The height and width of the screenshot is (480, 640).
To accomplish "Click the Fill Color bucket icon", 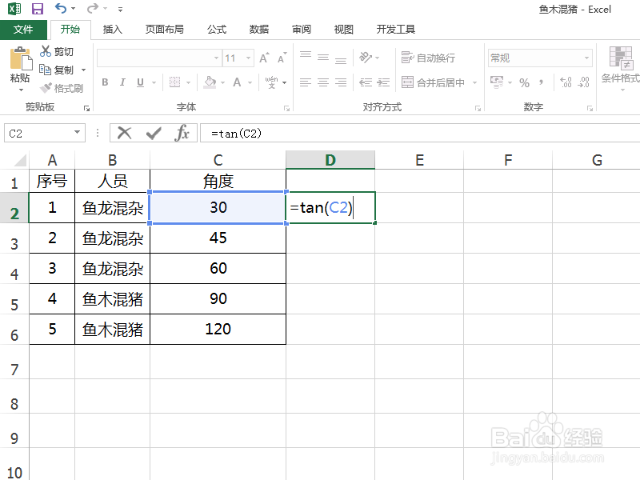I will (x=210, y=82).
